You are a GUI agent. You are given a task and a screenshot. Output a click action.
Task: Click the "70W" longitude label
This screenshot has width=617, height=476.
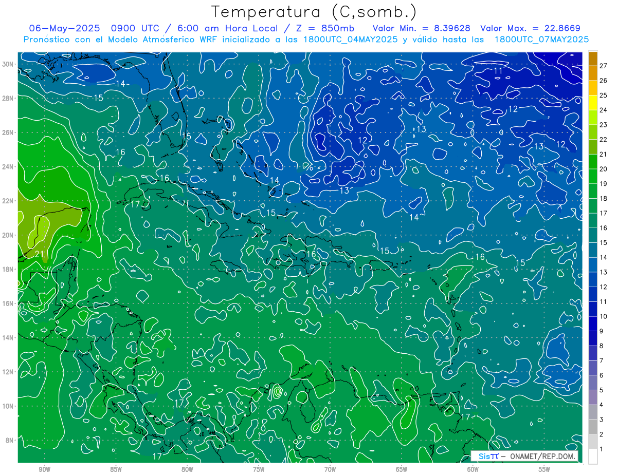click(x=330, y=469)
